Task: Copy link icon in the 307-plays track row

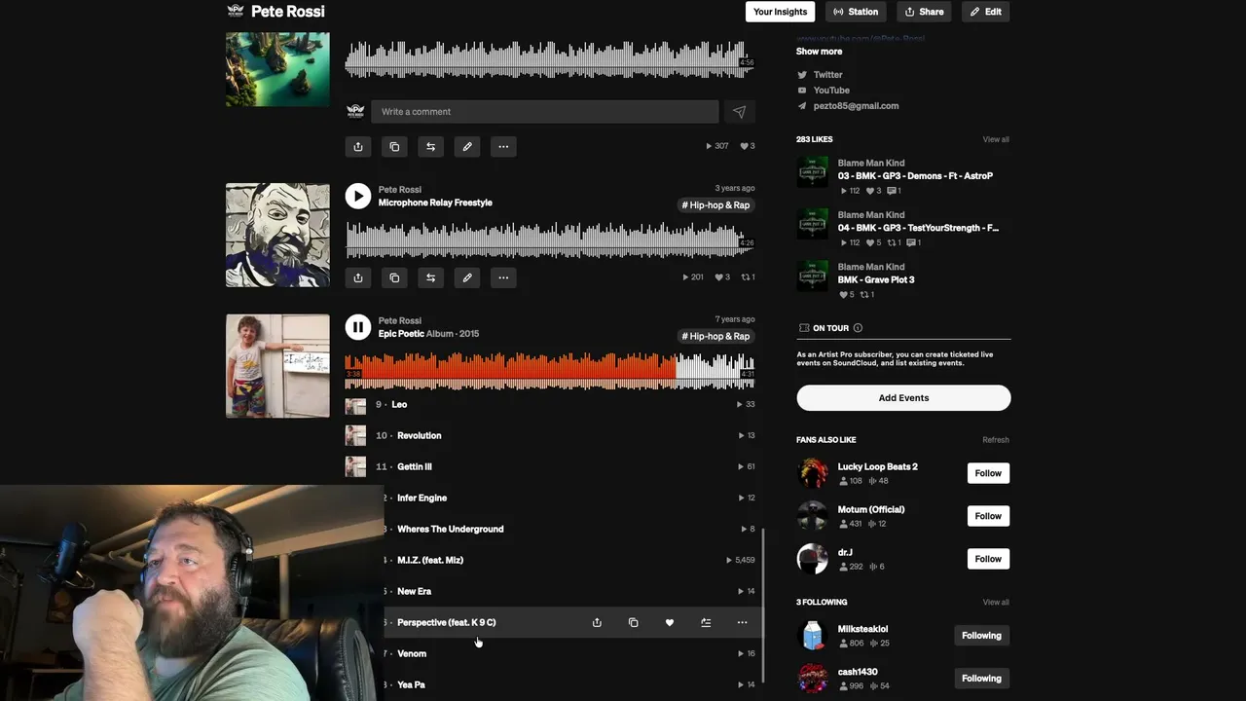Action: click(x=394, y=147)
